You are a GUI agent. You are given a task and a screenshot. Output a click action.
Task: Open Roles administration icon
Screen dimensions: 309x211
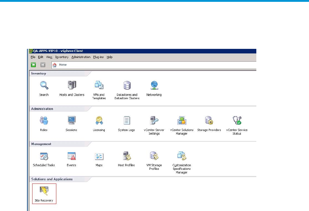tap(44, 121)
